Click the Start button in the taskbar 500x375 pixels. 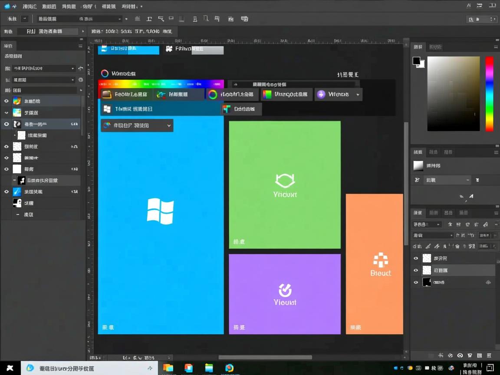point(10,368)
